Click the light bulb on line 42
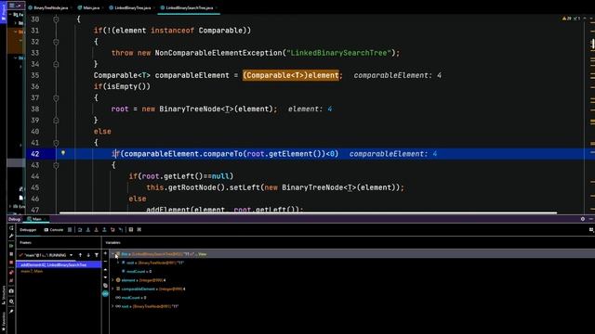 (x=63, y=153)
